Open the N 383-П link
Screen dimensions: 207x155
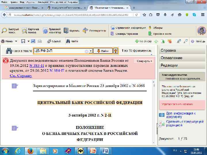click(37, 66)
